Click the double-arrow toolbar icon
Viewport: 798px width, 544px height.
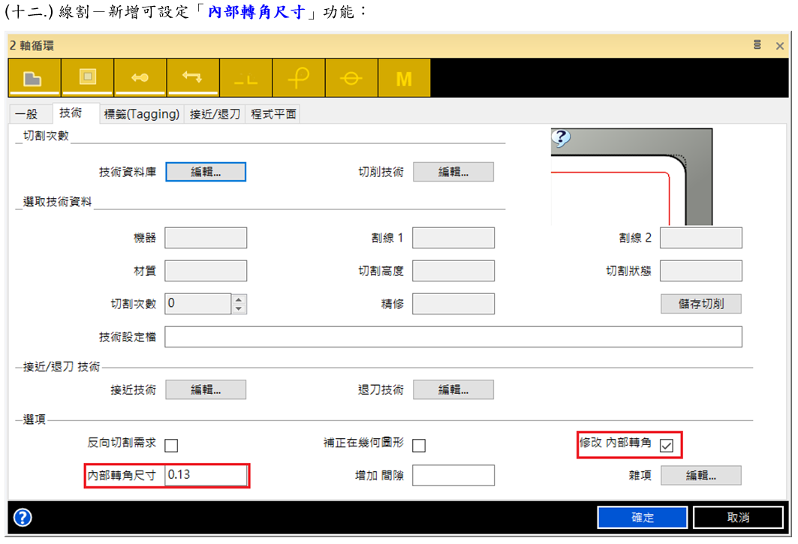193,78
